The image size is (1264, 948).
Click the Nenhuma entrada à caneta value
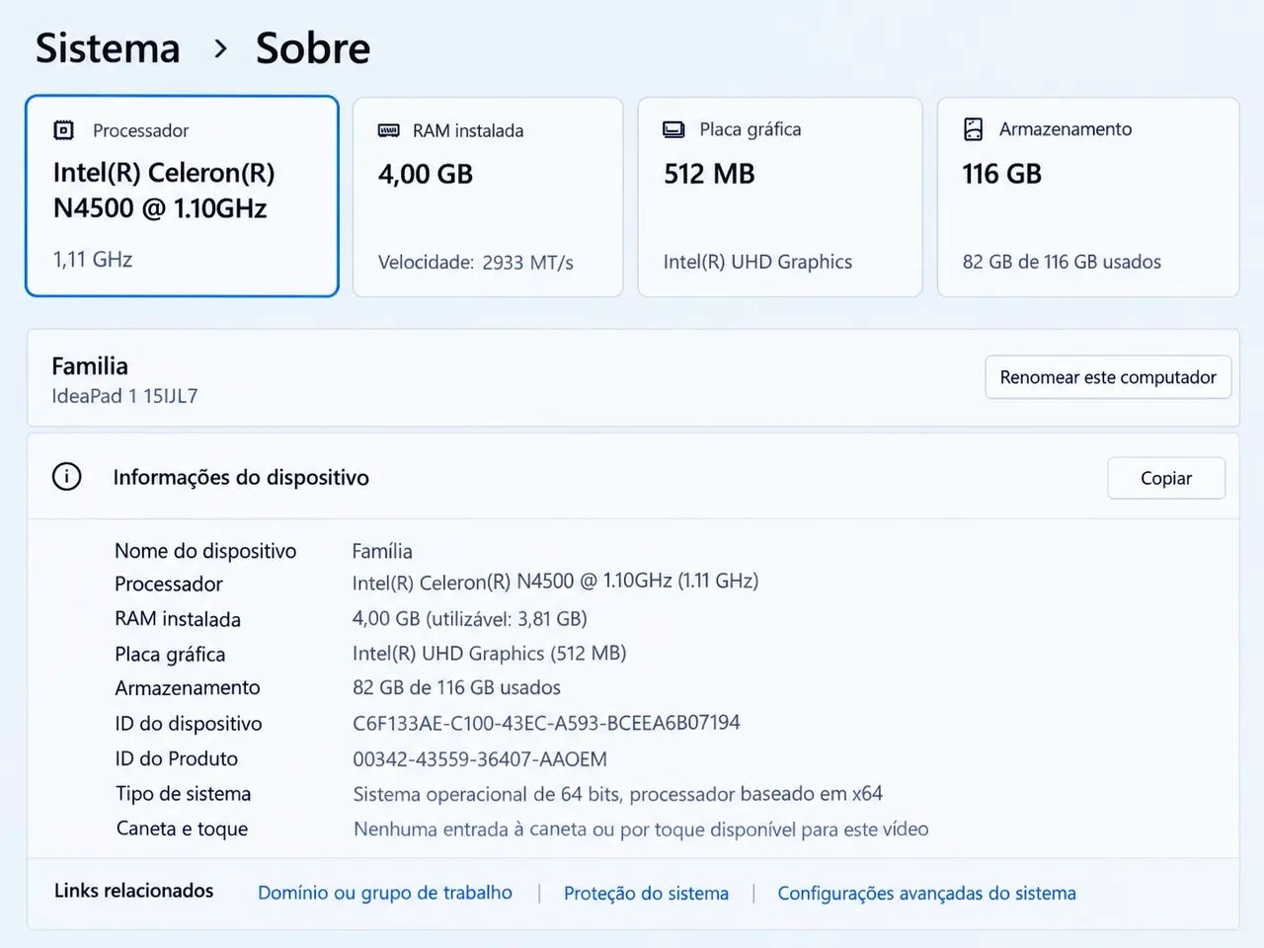click(x=641, y=829)
